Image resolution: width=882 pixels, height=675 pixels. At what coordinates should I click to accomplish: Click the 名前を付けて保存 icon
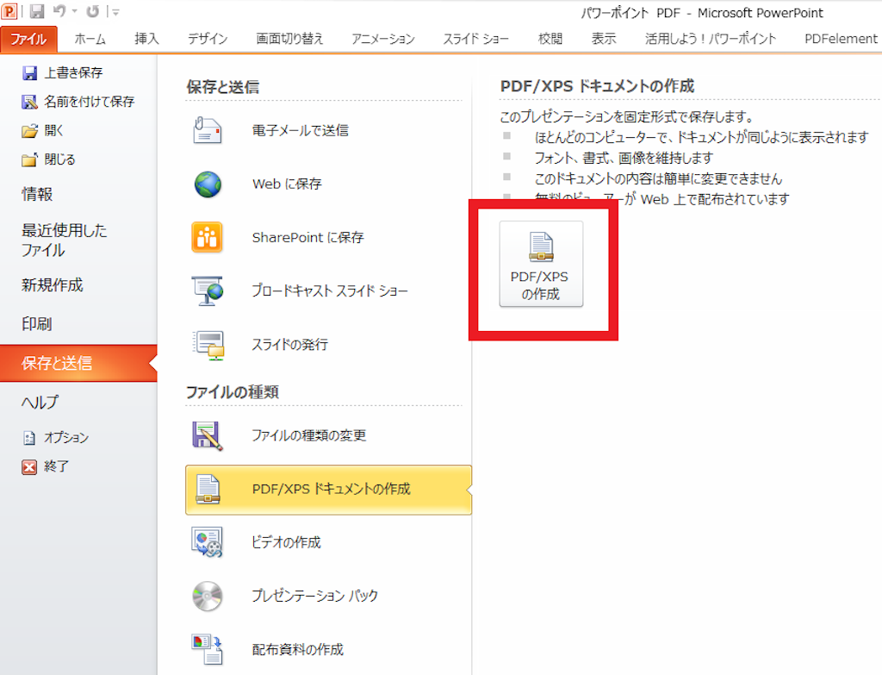[x=29, y=102]
